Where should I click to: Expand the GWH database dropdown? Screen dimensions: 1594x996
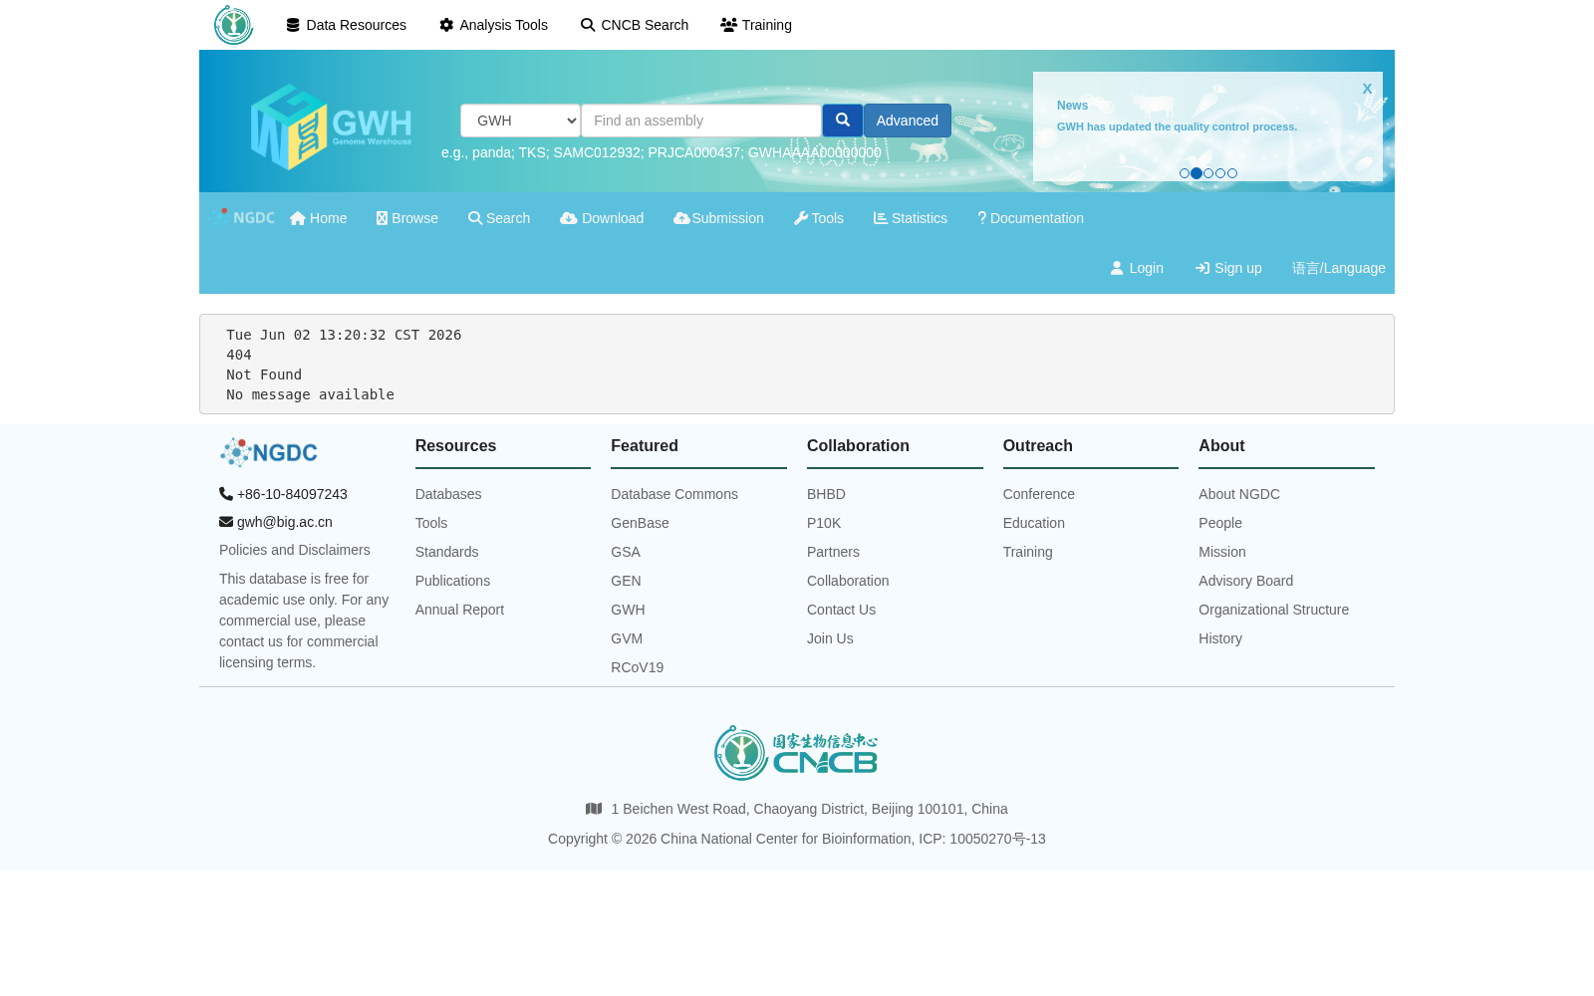coord(520,121)
